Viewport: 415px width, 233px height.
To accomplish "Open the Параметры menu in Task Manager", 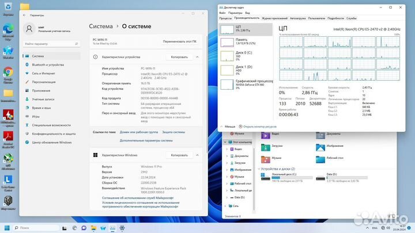I will click(235, 13).
